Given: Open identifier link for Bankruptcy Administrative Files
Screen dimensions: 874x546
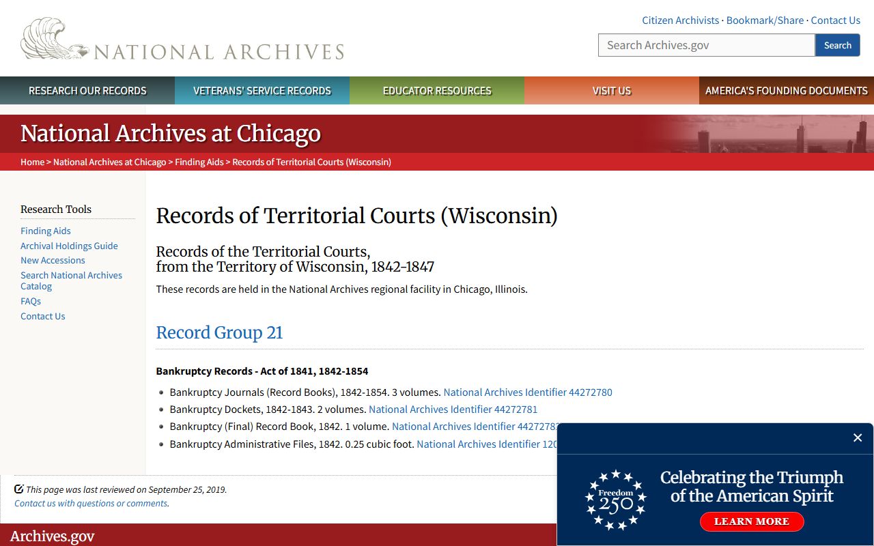Looking at the screenshot, I should click(x=487, y=444).
